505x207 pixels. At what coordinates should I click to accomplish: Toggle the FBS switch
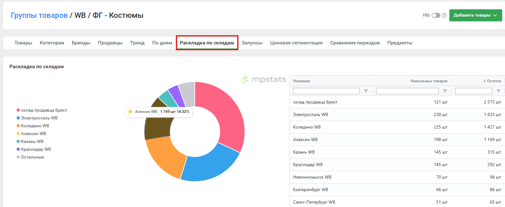436,15
